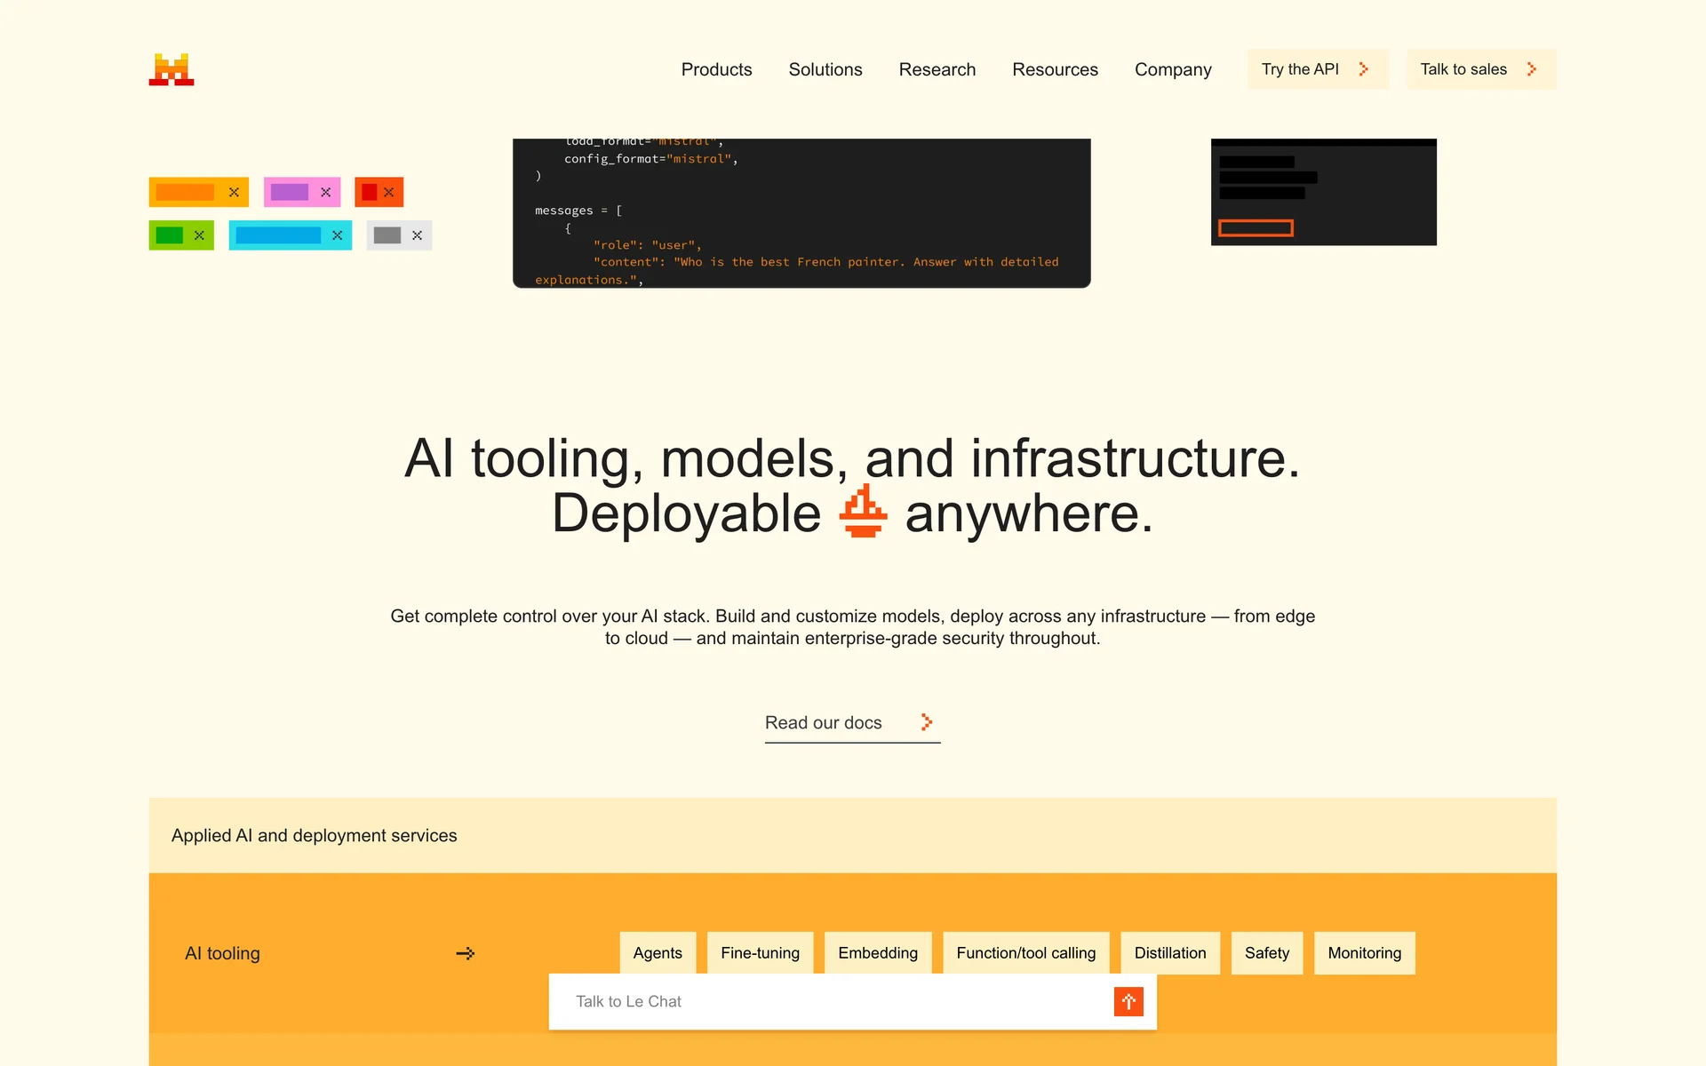Remove the gray tag with its X
The image size is (1706, 1066).
click(417, 235)
